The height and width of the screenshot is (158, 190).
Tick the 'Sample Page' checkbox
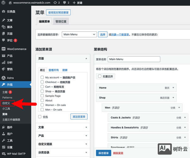tap(42, 96)
